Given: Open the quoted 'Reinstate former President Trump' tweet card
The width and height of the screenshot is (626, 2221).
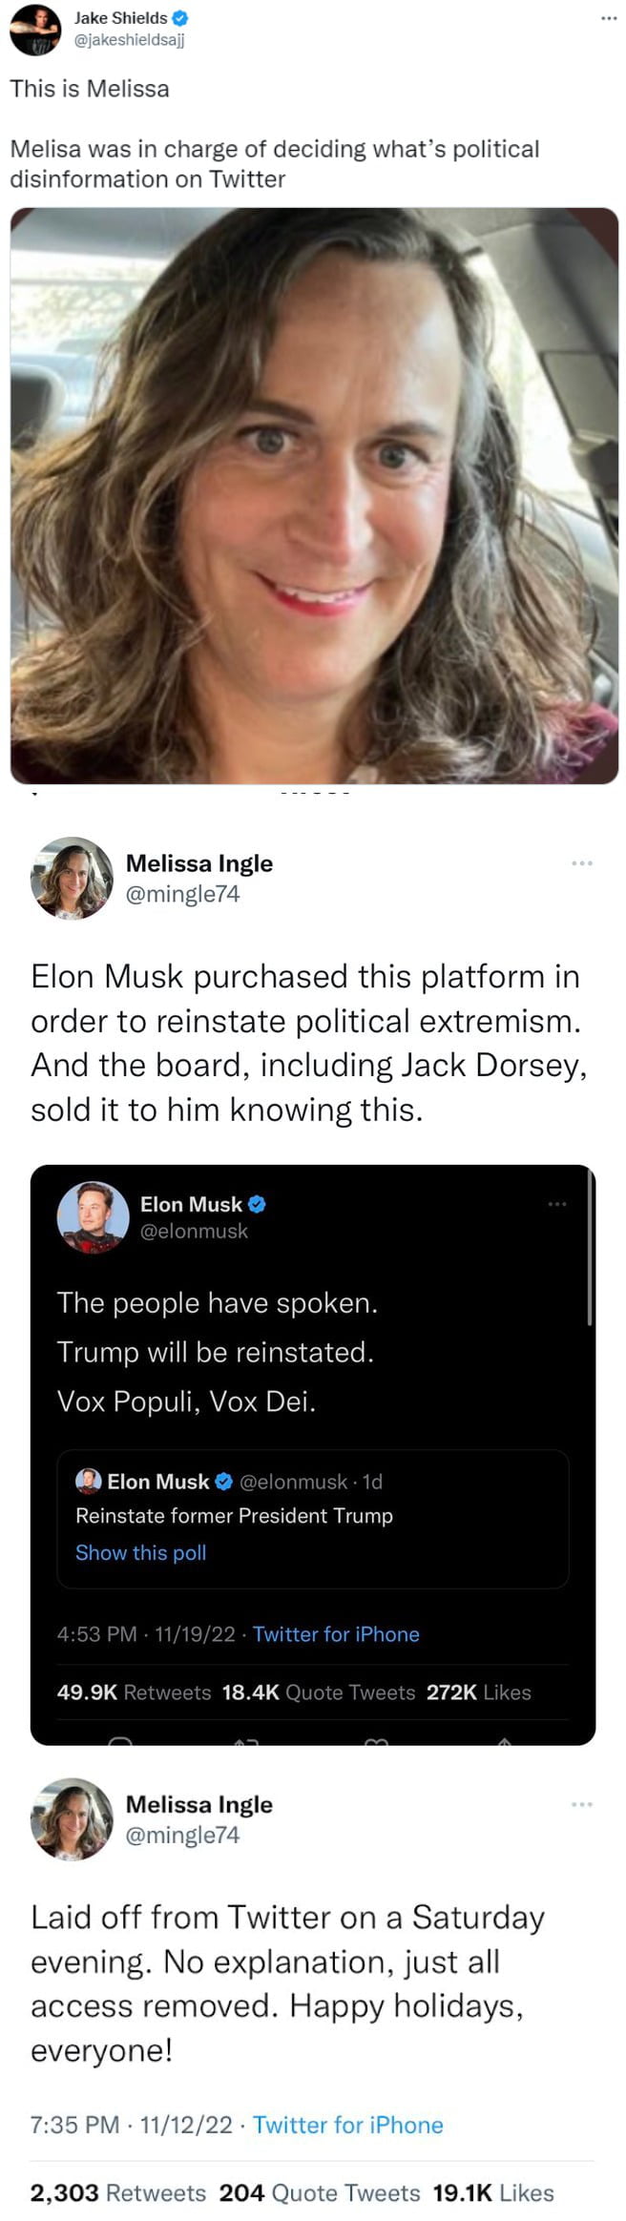Looking at the screenshot, I should 313,1518.
